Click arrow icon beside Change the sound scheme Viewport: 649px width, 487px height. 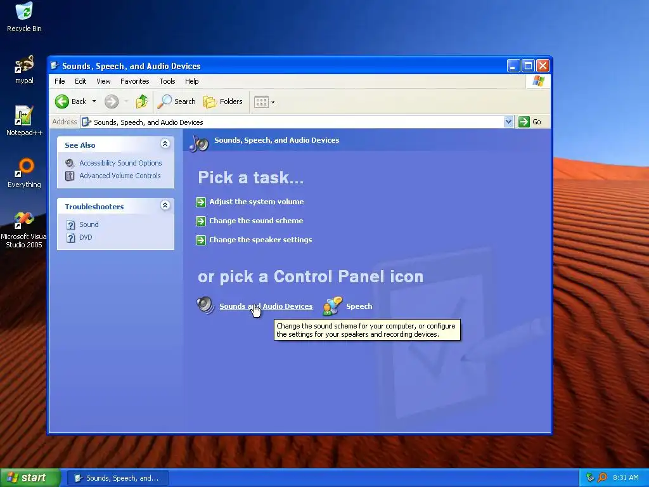(201, 221)
